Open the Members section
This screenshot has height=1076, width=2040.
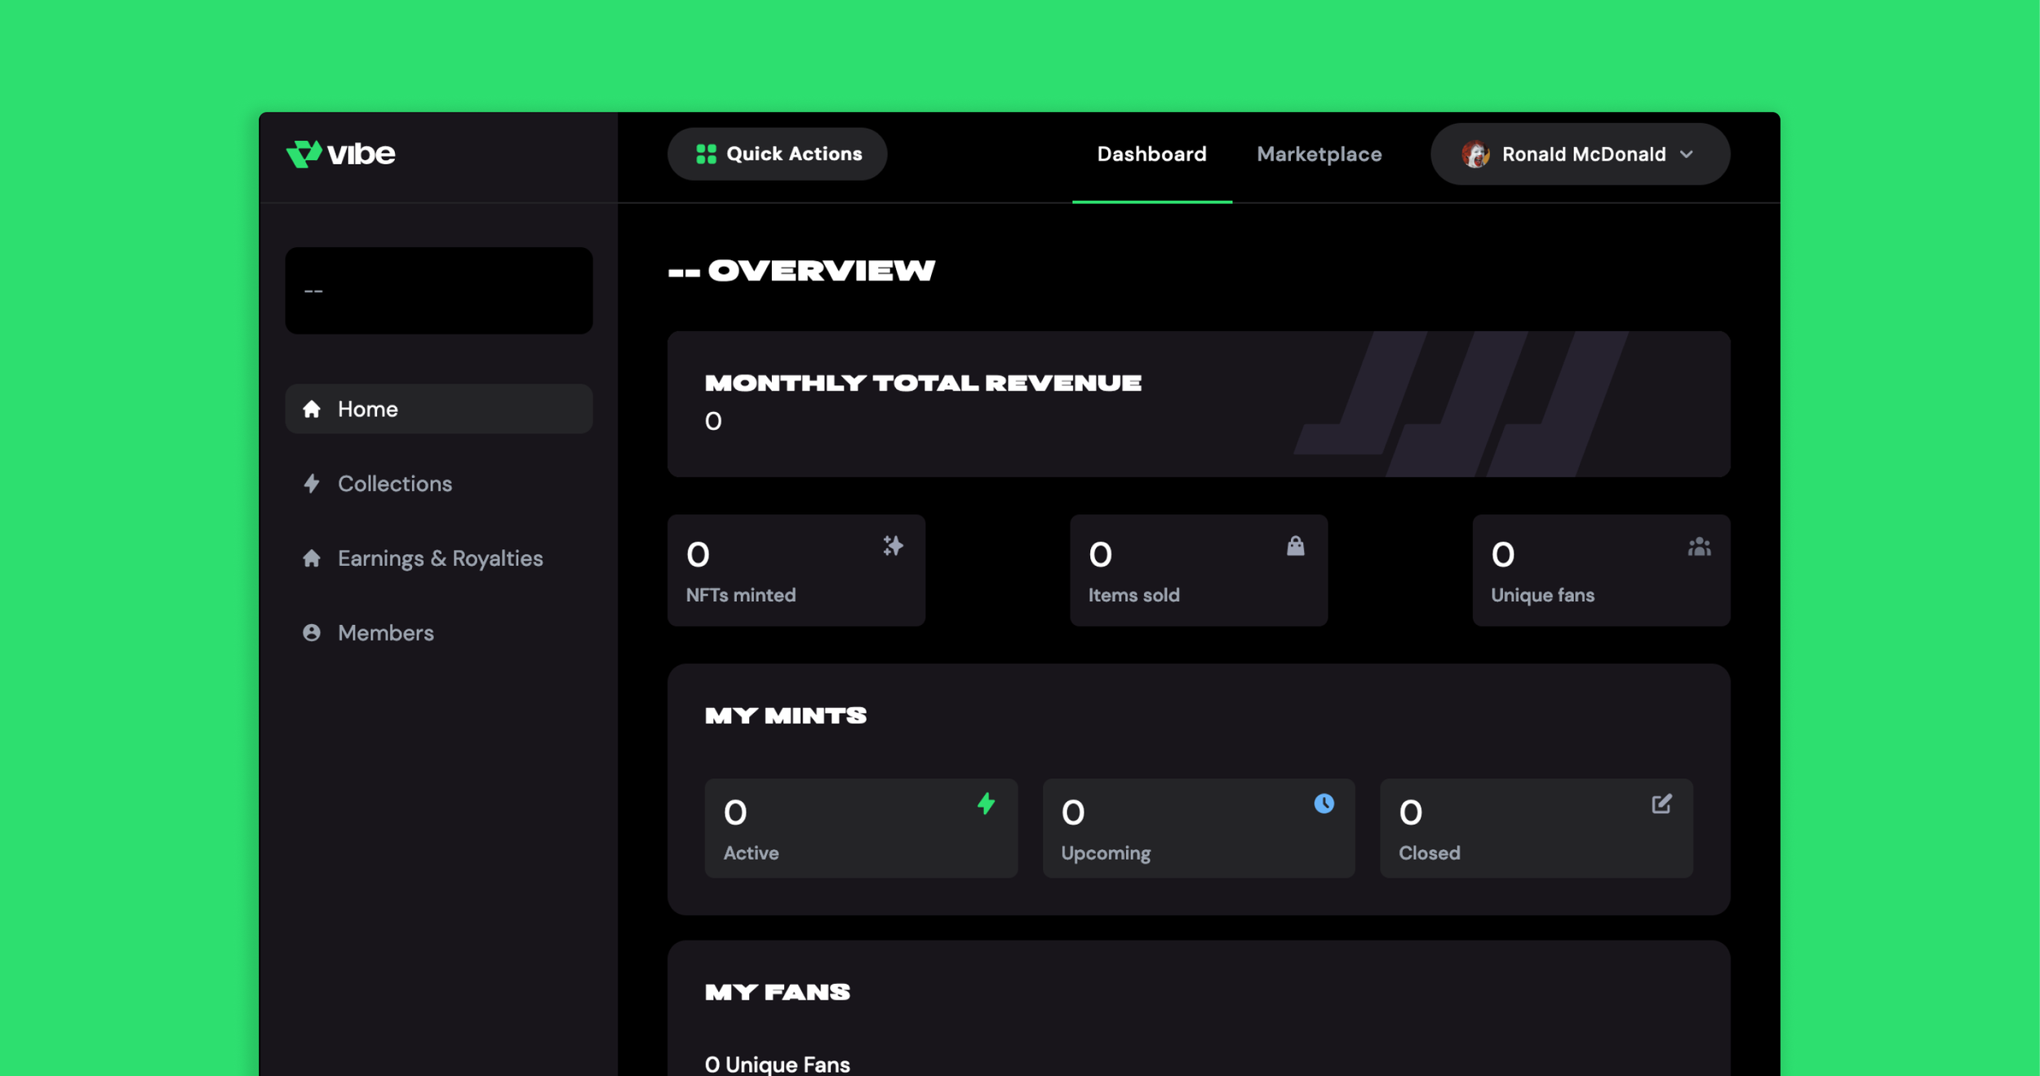click(439, 633)
